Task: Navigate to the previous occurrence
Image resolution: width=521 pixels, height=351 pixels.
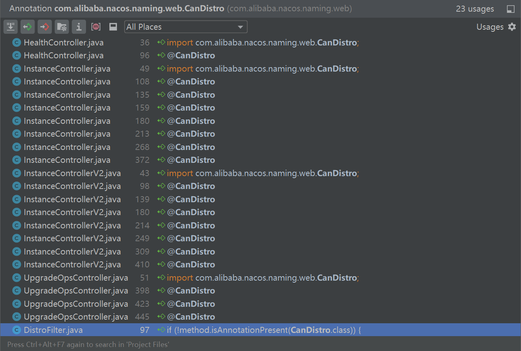Action: point(27,27)
